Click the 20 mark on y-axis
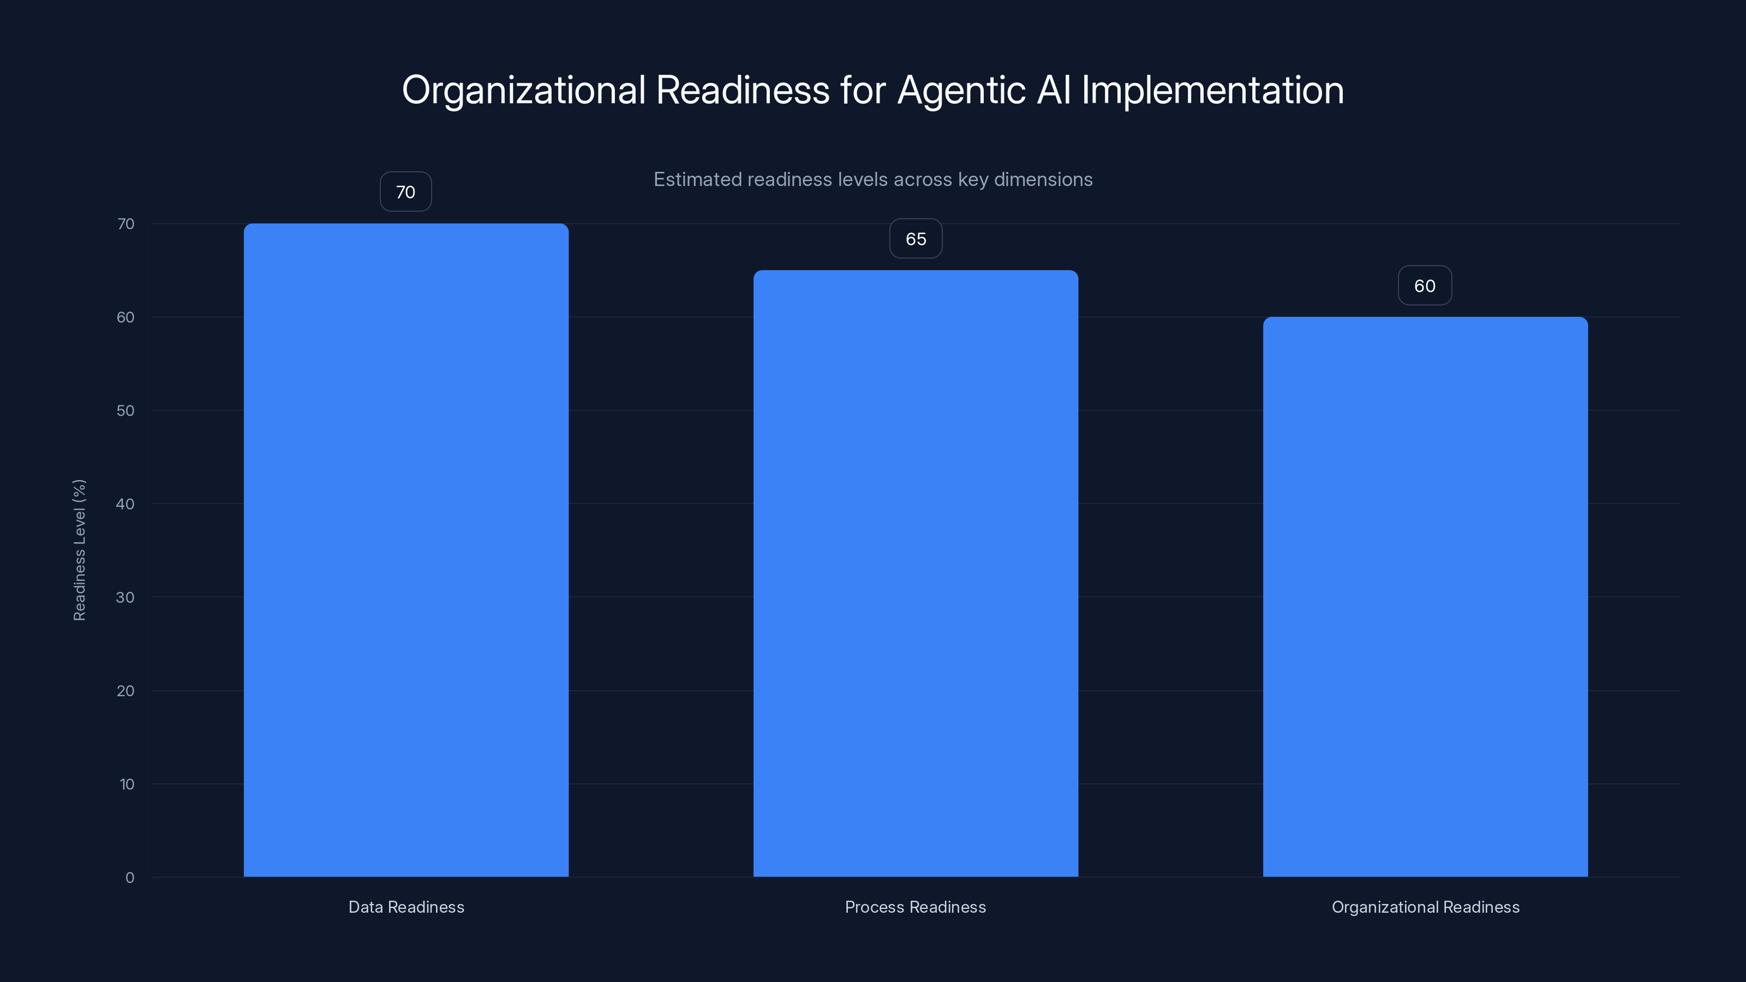This screenshot has height=982, width=1746. pos(125,691)
